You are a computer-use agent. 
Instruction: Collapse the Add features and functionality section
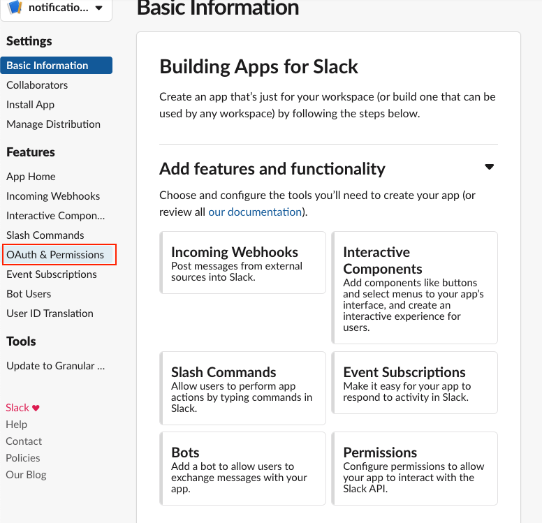click(x=489, y=167)
